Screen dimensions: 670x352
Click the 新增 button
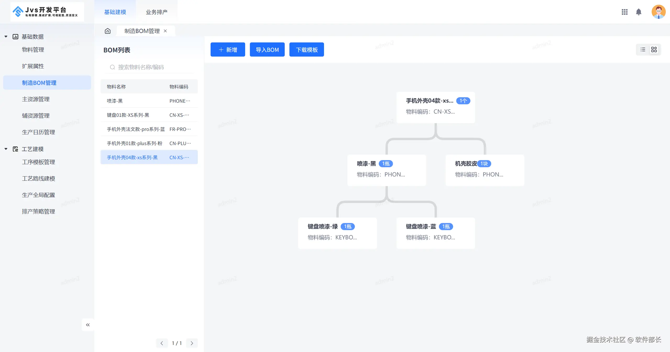(228, 49)
